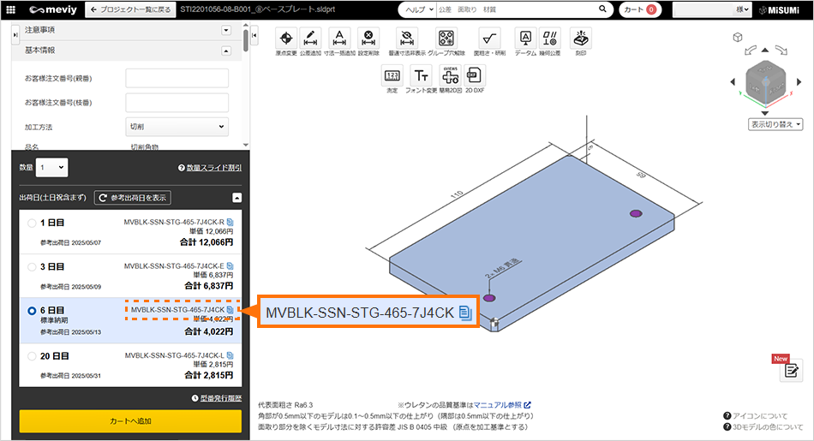The image size is (814, 441).
Task: Activate the 測定 measurement tool
Action: point(392,75)
